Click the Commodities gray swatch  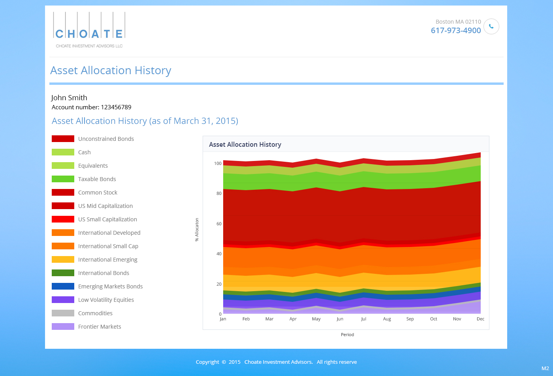tap(63, 313)
